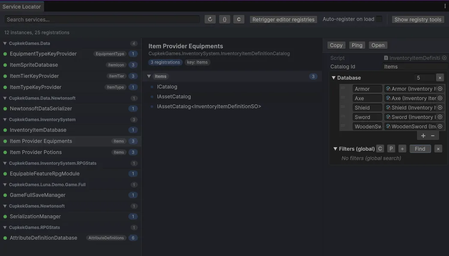Click drag handle of Shield row

point(343,107)
